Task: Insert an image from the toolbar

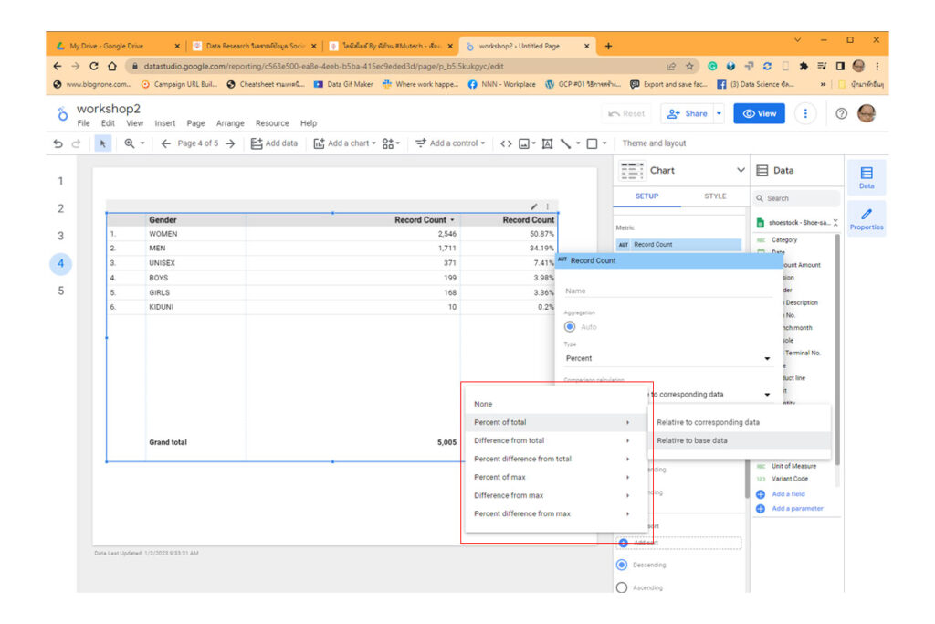Action: (527, 143)
